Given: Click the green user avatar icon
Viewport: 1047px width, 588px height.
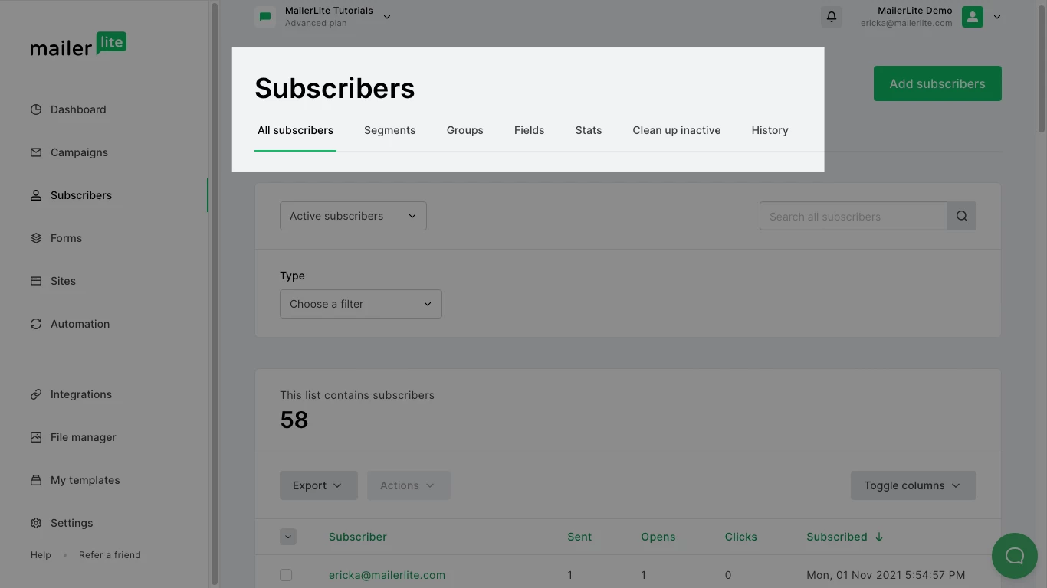Looking at the screenshot, I should pyautogui.click(x=972, y=17).
